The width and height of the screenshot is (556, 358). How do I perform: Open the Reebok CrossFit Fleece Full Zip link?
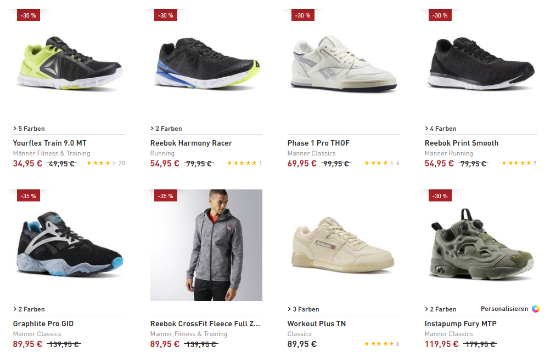(x=205, y=324)
